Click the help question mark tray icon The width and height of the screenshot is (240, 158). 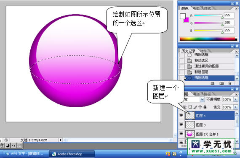pos(174,154)
